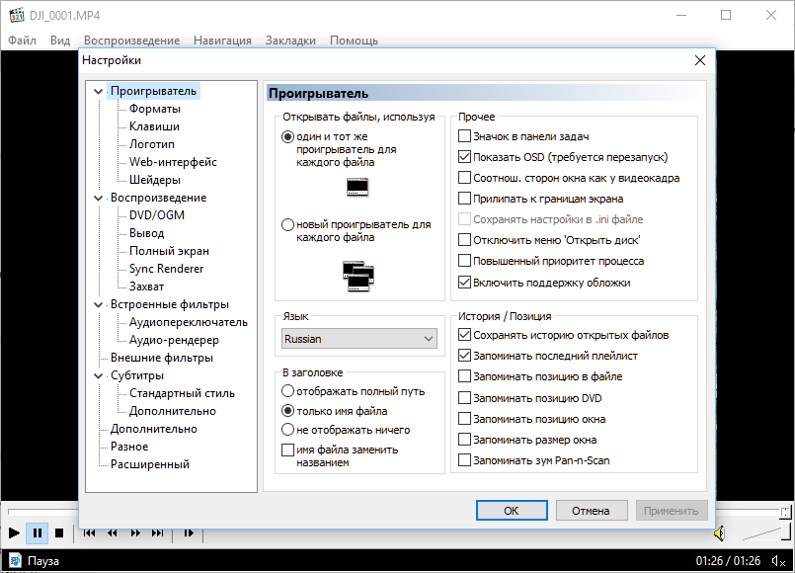
Task: Open the Помощь menu
Action: [x=354, y=41]
